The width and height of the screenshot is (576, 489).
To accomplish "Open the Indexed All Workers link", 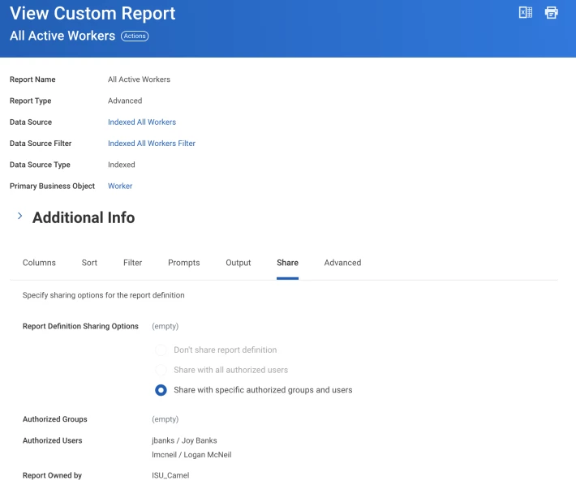I will pos(142,122).
